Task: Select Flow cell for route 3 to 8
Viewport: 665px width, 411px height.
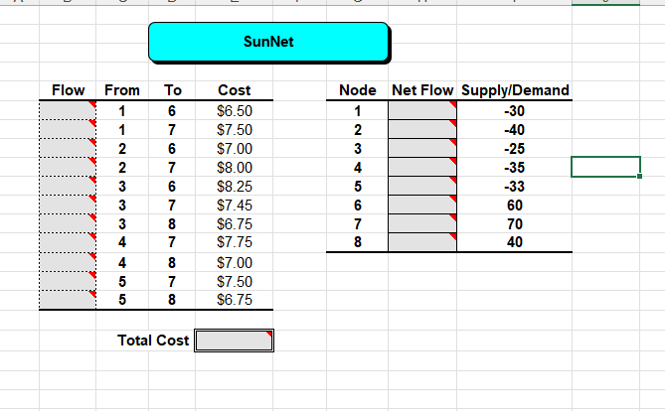Action: (x=68, y=223)
